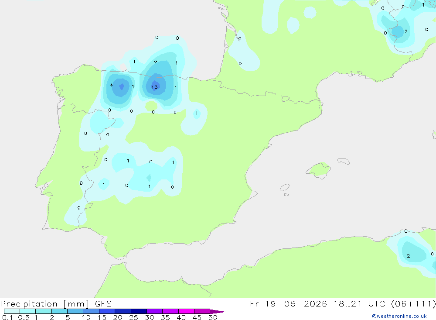
Task: Select the 40–45 mm magenta legend swatch
Action: (x=186, y=311)
